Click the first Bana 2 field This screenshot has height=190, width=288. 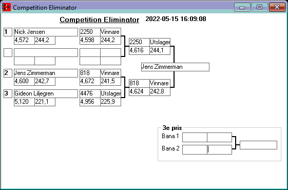point(195,150)
